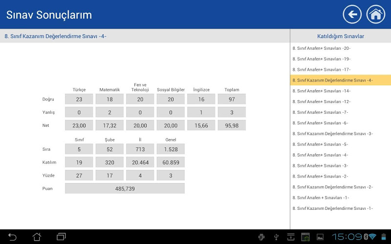The height and width of the screenshot is (244, 391).
Task: Tap the Puan score field 485,739
Action: click(125, 188)
